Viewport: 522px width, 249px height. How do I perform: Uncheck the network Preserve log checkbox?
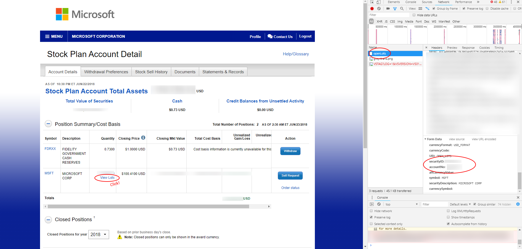click(464, 9)
